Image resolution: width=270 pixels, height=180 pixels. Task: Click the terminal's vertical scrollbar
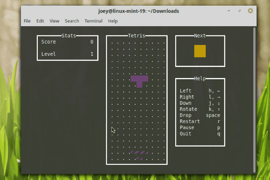[254, 100]
